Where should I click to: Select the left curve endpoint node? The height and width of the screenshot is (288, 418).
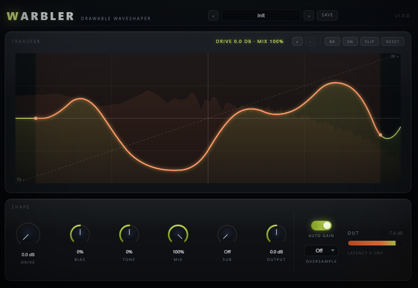point(36,118)
